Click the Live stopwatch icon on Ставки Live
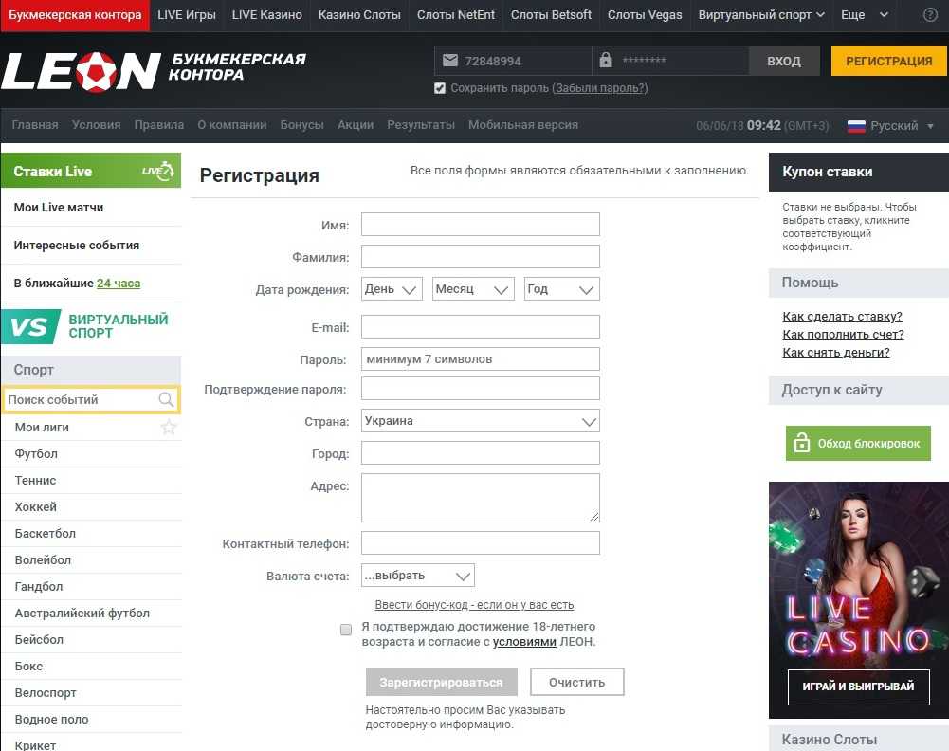The height and width of the screenshot is (751, 949). [158, 172]
